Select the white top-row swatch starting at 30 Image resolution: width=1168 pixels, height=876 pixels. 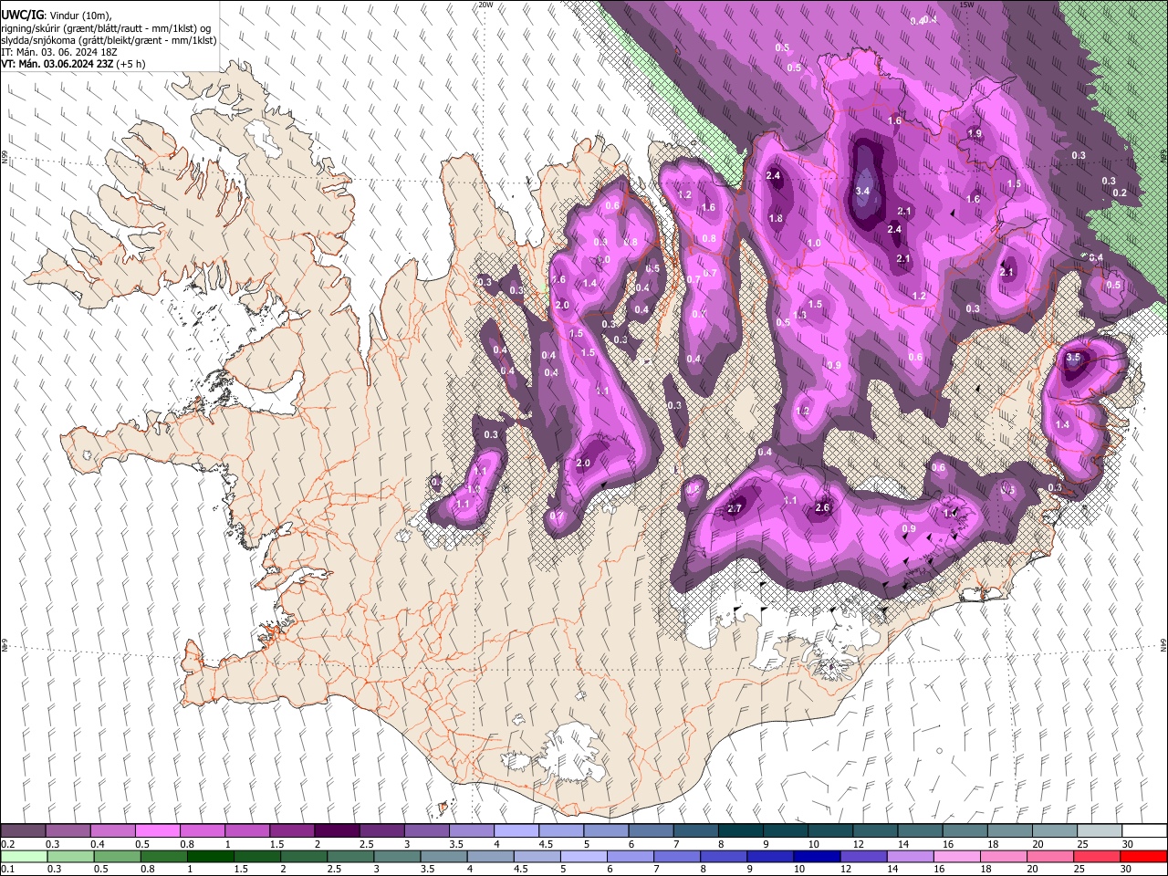coord(1144,830)
